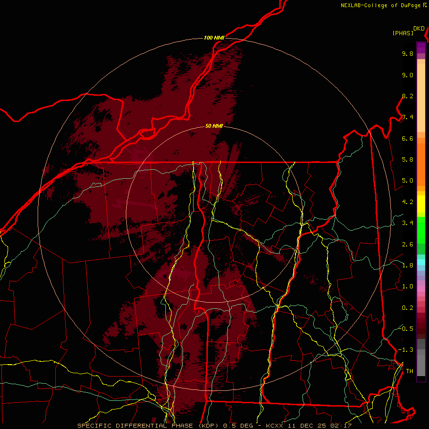Click the 8.2 legend scale label
This screenshot has height=429, width=429.
(x=408, y=96)
